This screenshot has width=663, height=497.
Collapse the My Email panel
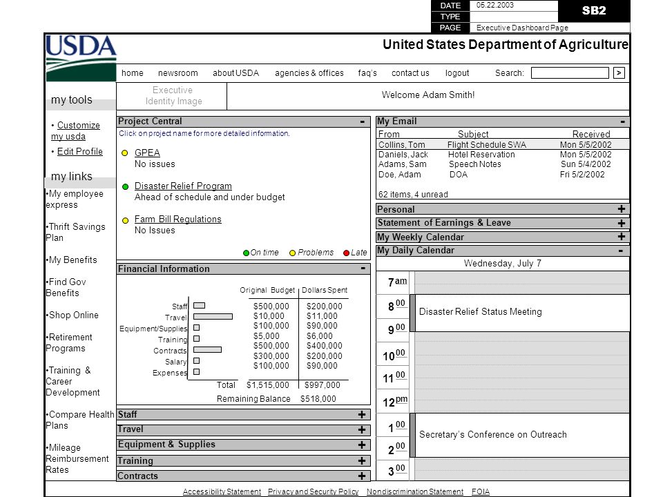click(622, 121)
